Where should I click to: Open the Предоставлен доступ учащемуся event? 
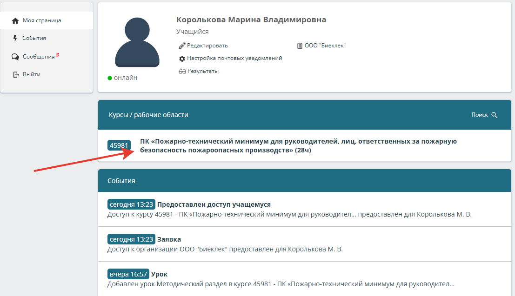click(x=214, y=204)
